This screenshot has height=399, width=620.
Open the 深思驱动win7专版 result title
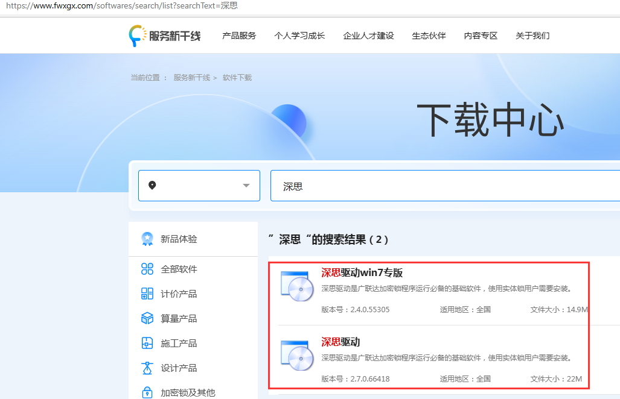coord(362,272)
